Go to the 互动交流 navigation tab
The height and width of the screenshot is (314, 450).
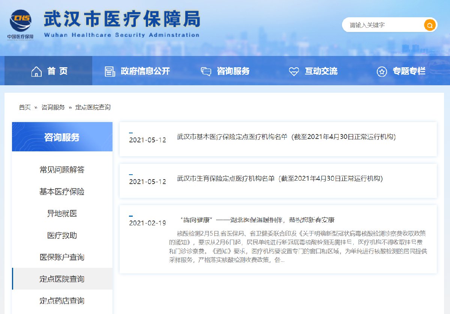pyautogui.click(x=321, y=71)
